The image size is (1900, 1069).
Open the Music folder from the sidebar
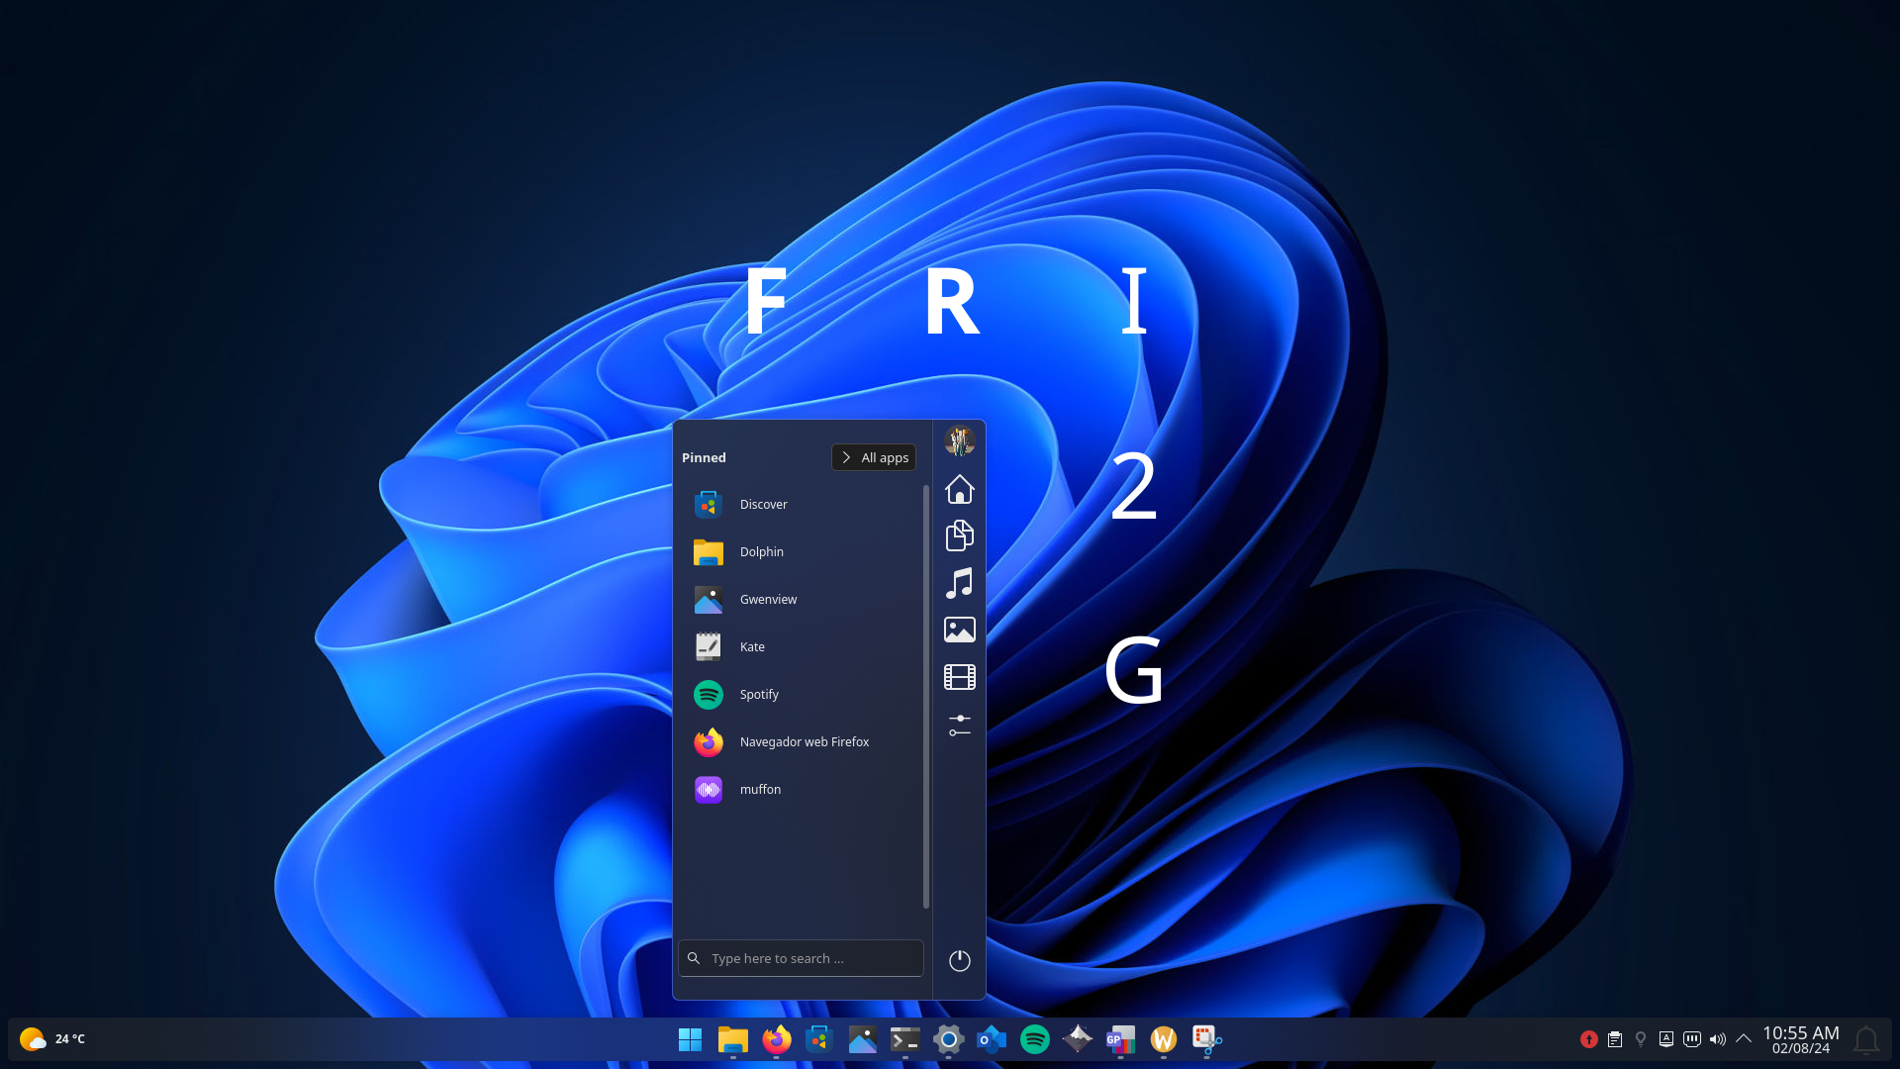click(959, 583)
